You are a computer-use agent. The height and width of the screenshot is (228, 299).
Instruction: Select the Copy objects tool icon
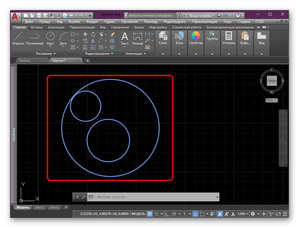[x=85, y=41]
